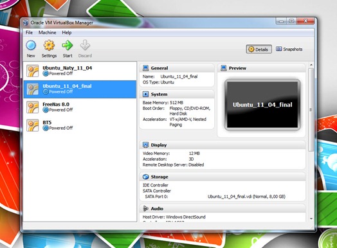Click the greyed Discard arrow icon

[x=85, y=46]
